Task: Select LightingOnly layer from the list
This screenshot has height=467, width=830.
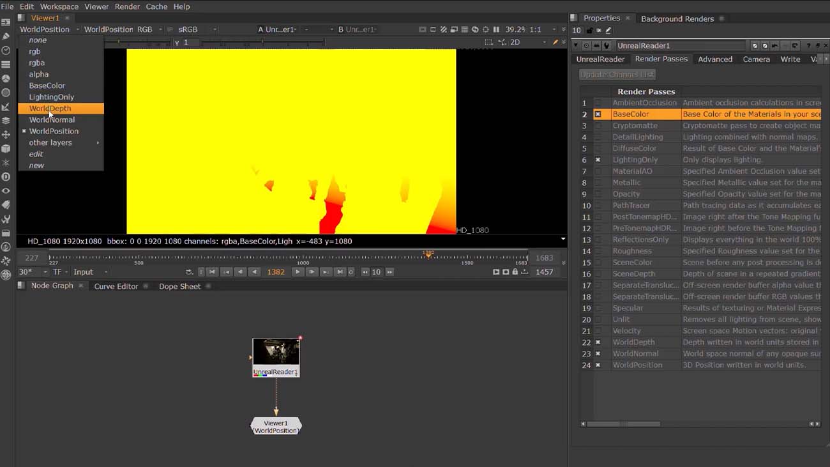Action: 61,97
